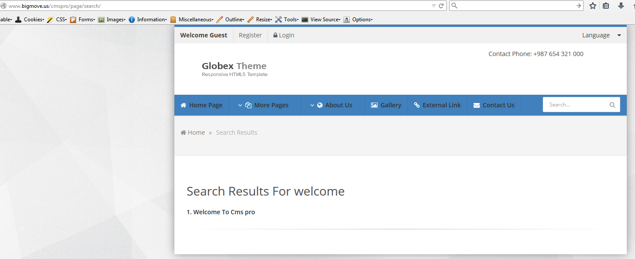
Task: Click the Options toolbar icon
Action: (347, 20)
